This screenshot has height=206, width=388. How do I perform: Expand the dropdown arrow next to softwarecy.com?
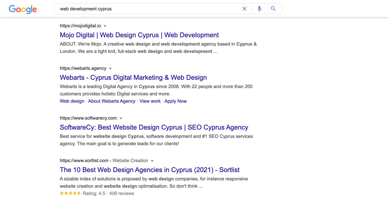121,118
